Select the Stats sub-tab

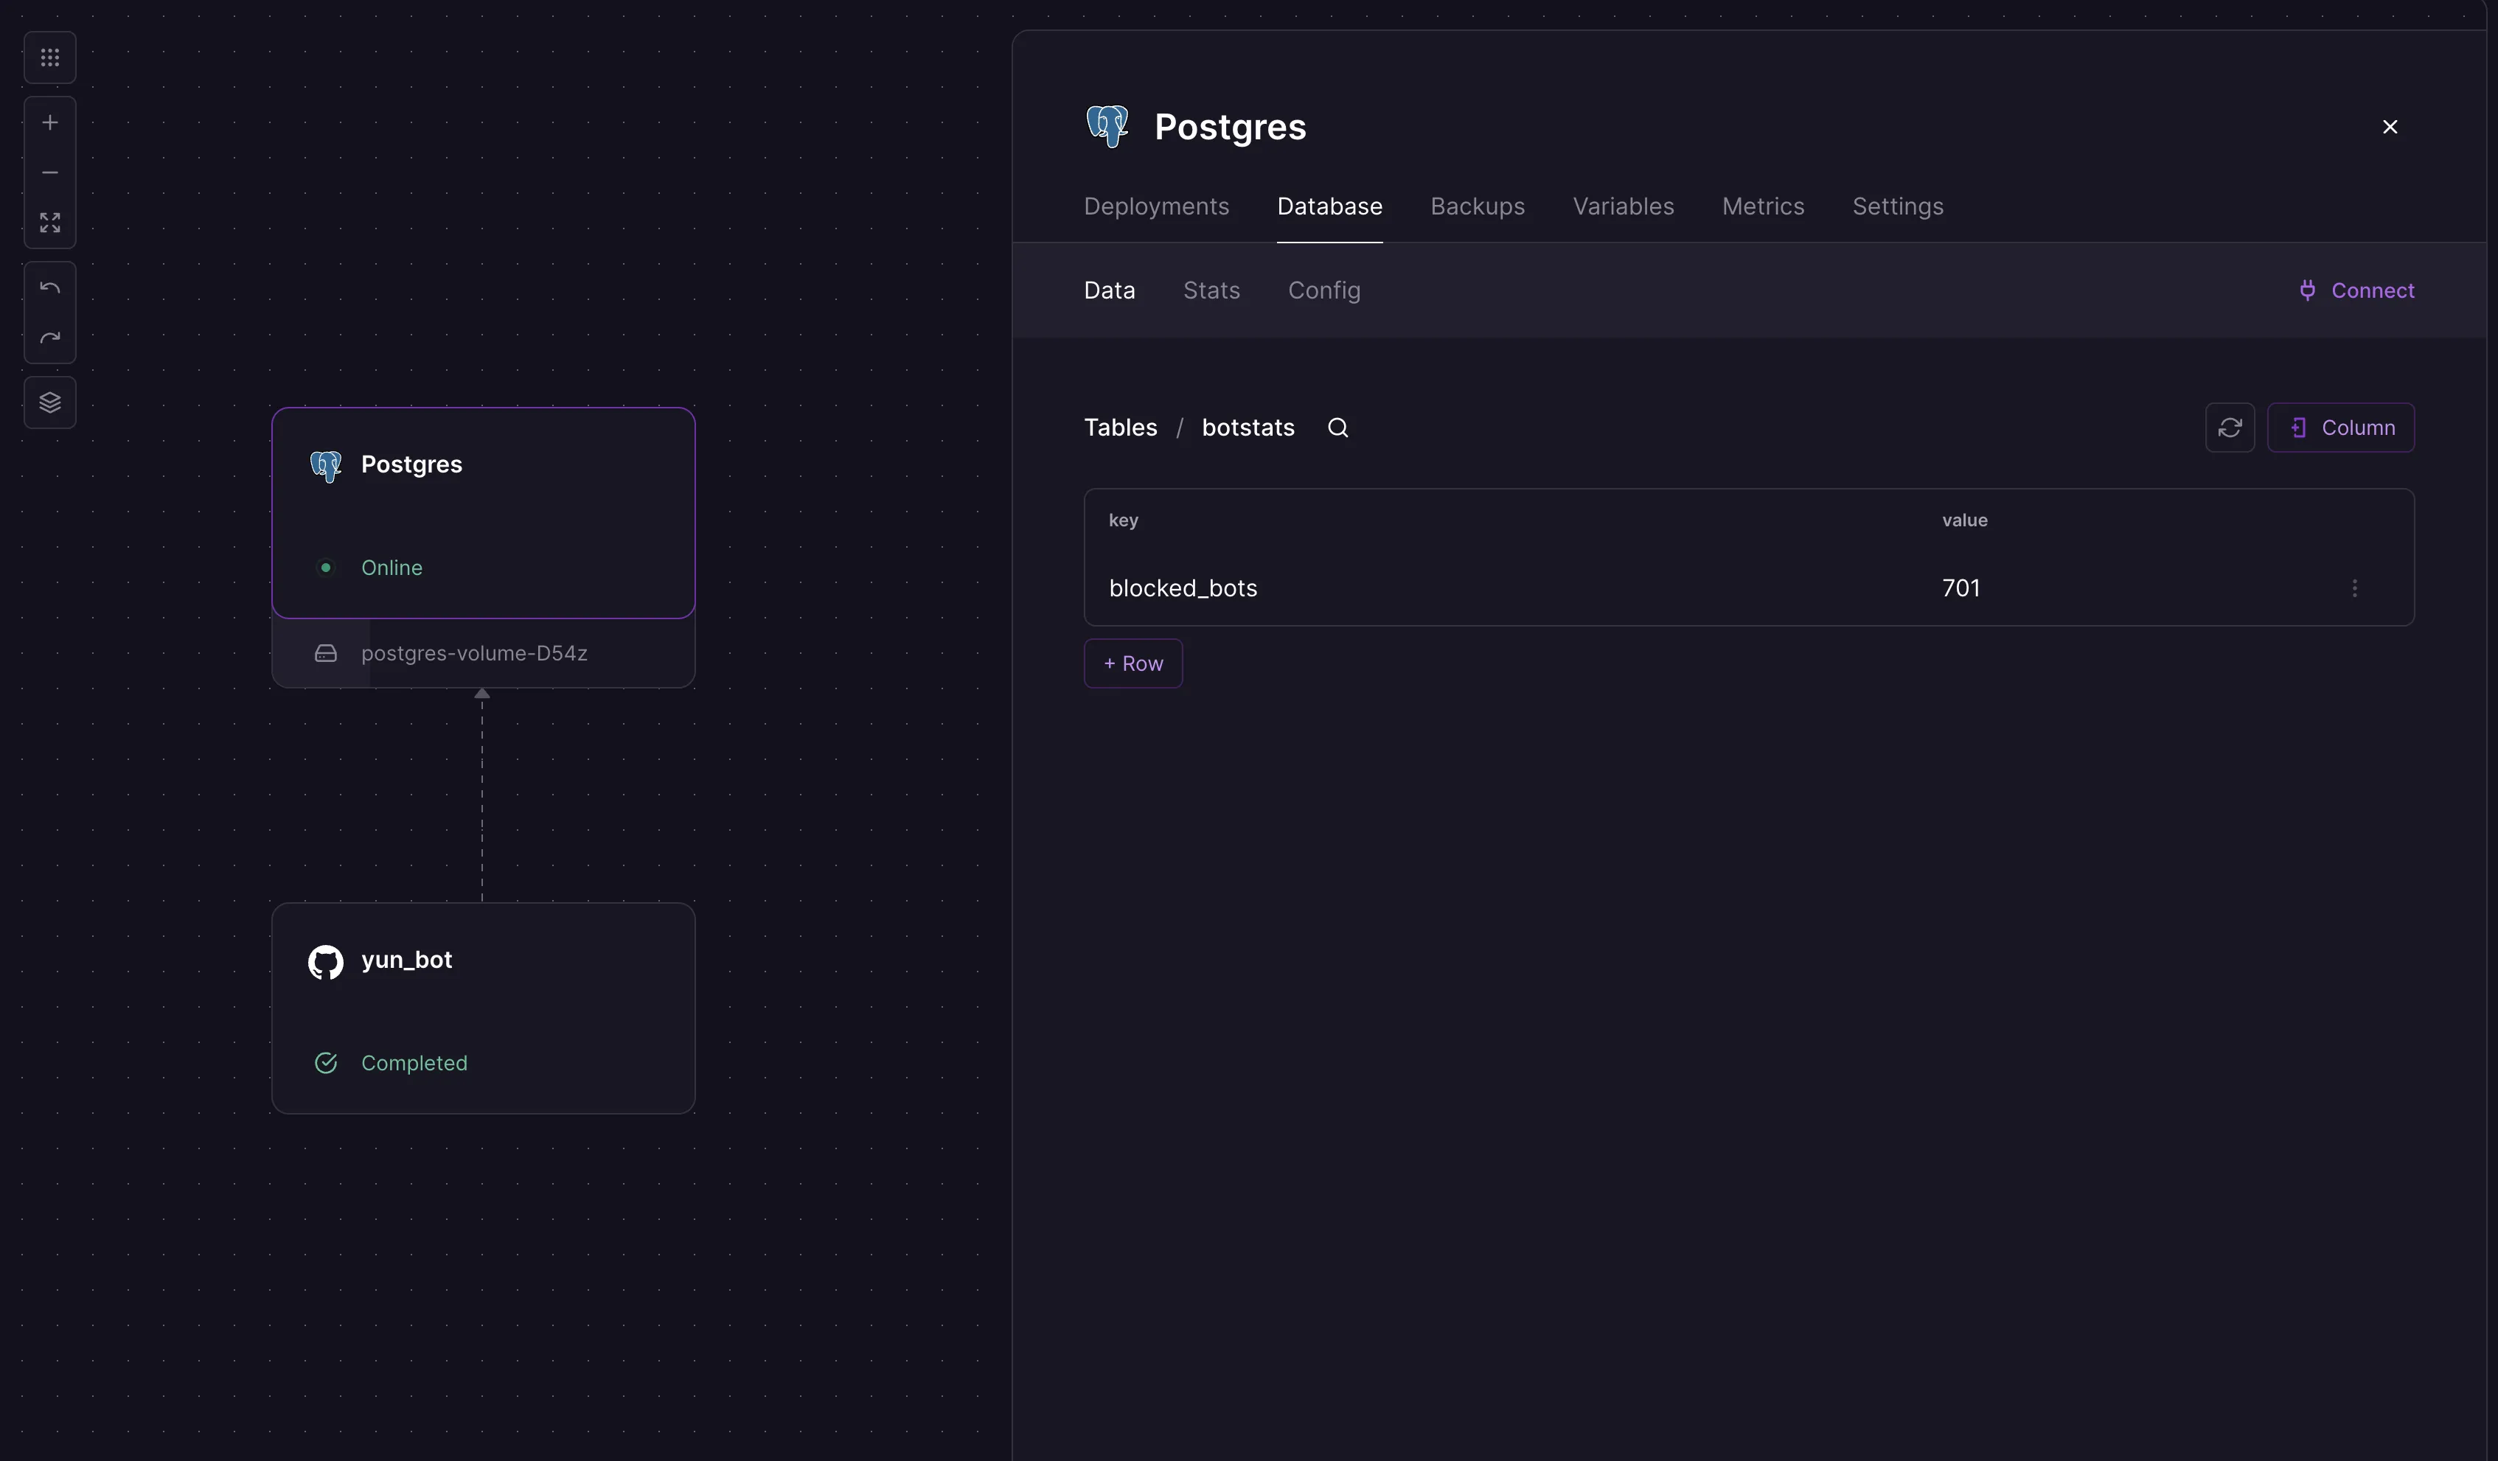(x=1211, y=290)
